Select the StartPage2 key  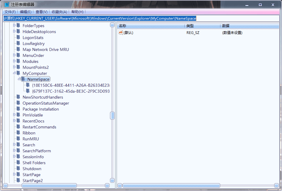[x=32, y=181]
